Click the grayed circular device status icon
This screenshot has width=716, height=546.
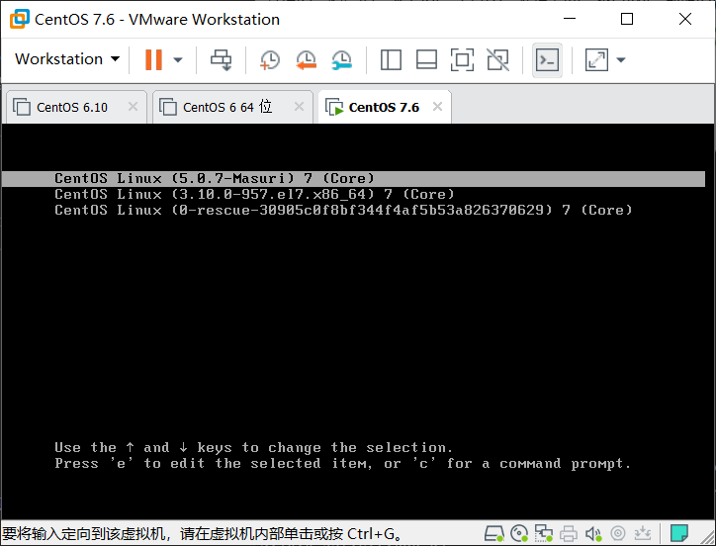pyautogui.click(x=618, y=533)
